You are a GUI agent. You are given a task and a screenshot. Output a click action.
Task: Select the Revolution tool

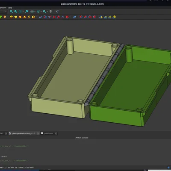coord(16,17)
